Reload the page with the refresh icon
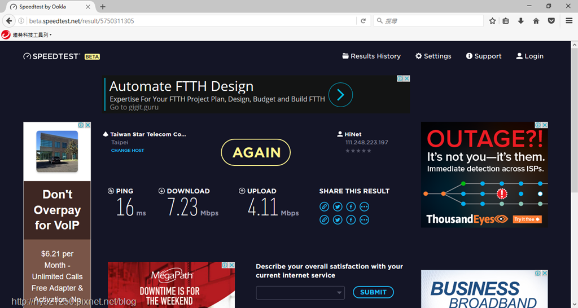The height and width of the screenshot is (308, 578). click(363, 21)
